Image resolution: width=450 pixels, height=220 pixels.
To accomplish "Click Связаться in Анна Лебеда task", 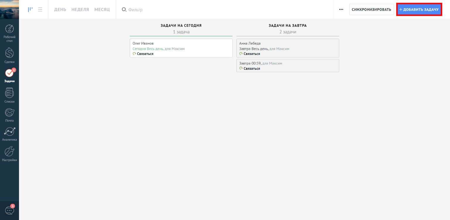I will pyautogui.click(x=252, y=54).
